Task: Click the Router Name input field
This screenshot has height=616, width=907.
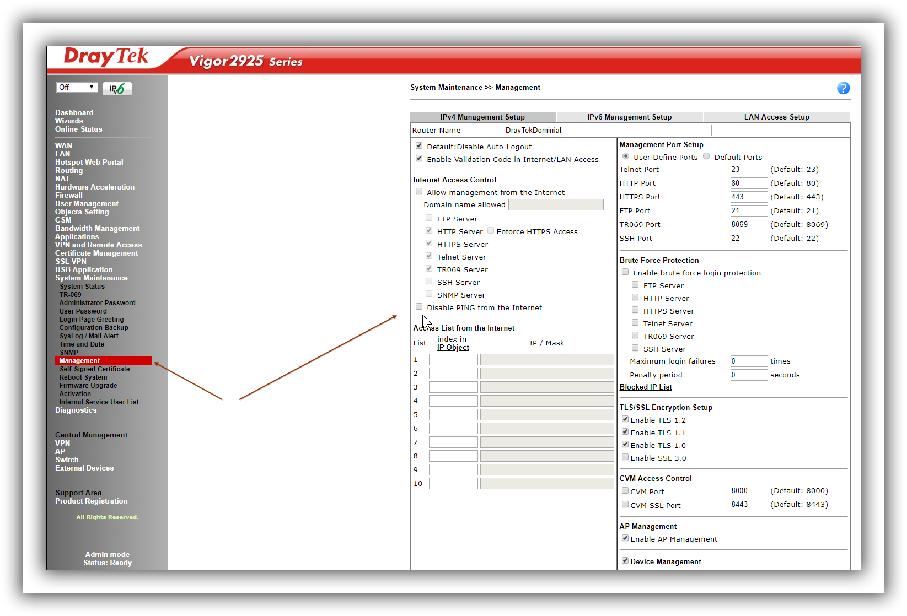Action: pyautogui.click(x=607, y=131)
